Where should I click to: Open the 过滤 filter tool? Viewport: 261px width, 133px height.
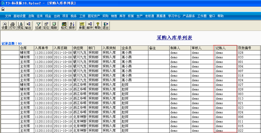38,26
